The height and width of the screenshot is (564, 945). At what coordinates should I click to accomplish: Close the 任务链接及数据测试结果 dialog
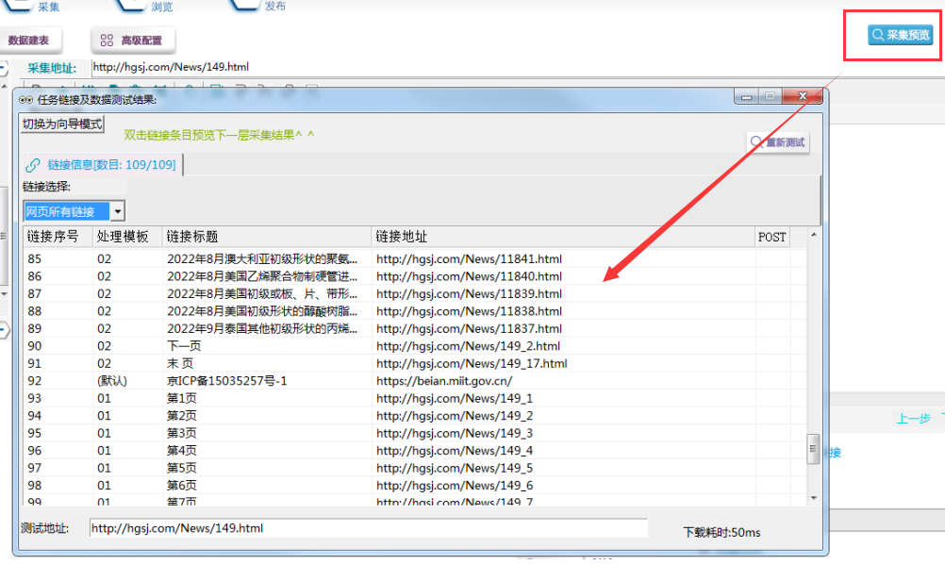click(x=803, y=96)
